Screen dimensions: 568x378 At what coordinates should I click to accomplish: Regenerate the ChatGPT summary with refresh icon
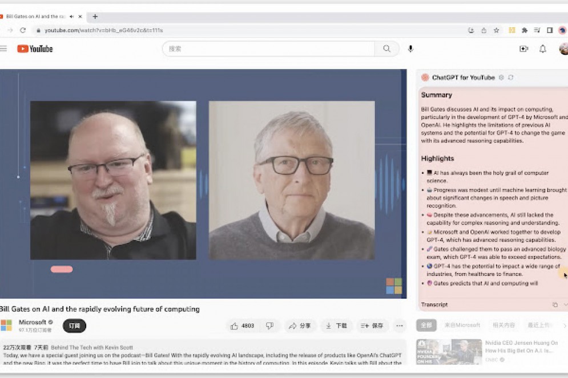tap(510, 78)
